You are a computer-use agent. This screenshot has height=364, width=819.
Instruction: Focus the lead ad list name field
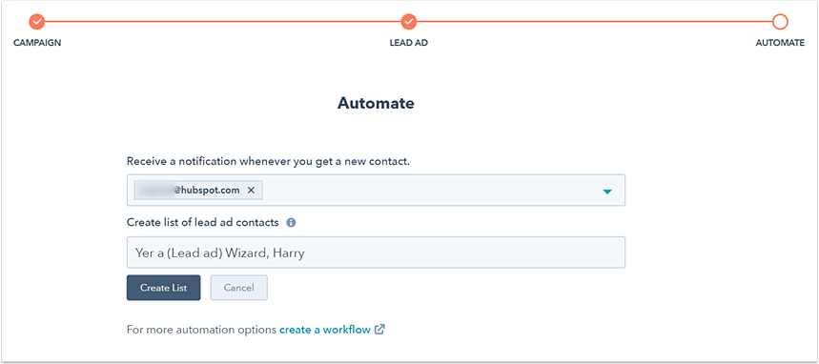(376, 253)
